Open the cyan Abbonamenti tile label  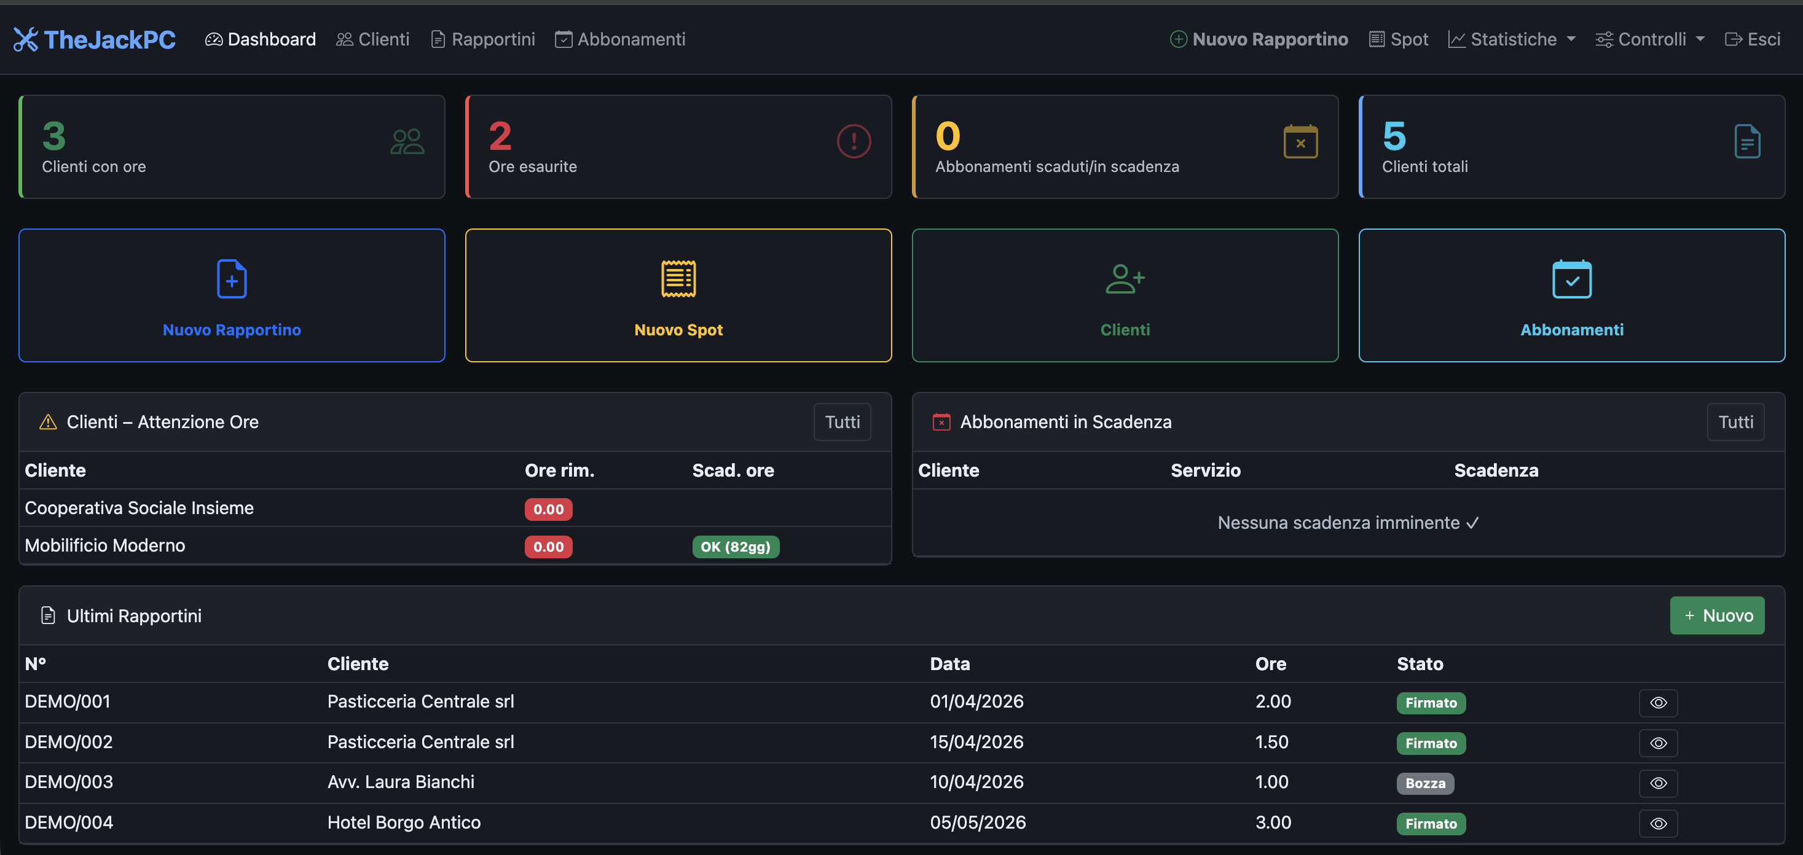pos(1572,330)
